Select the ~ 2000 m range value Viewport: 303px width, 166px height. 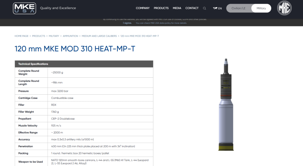(x=57, y=132)
